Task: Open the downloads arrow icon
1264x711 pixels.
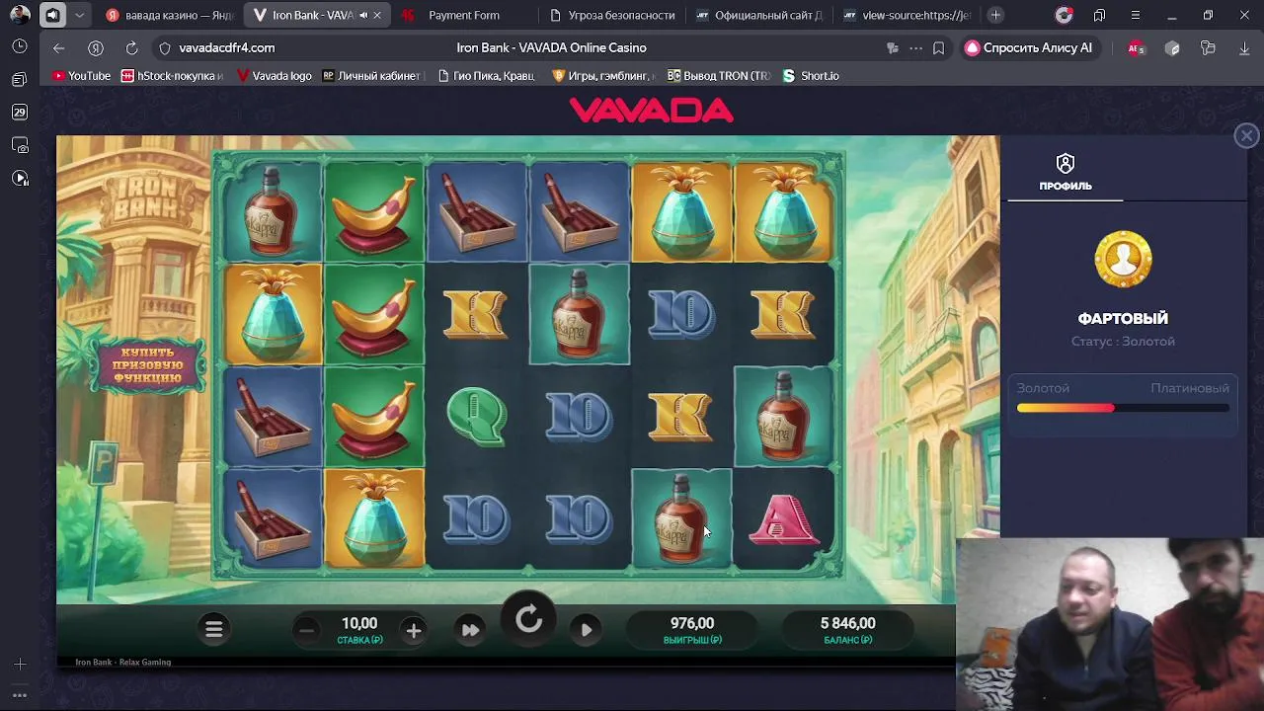Action: tap(1244, 47)
